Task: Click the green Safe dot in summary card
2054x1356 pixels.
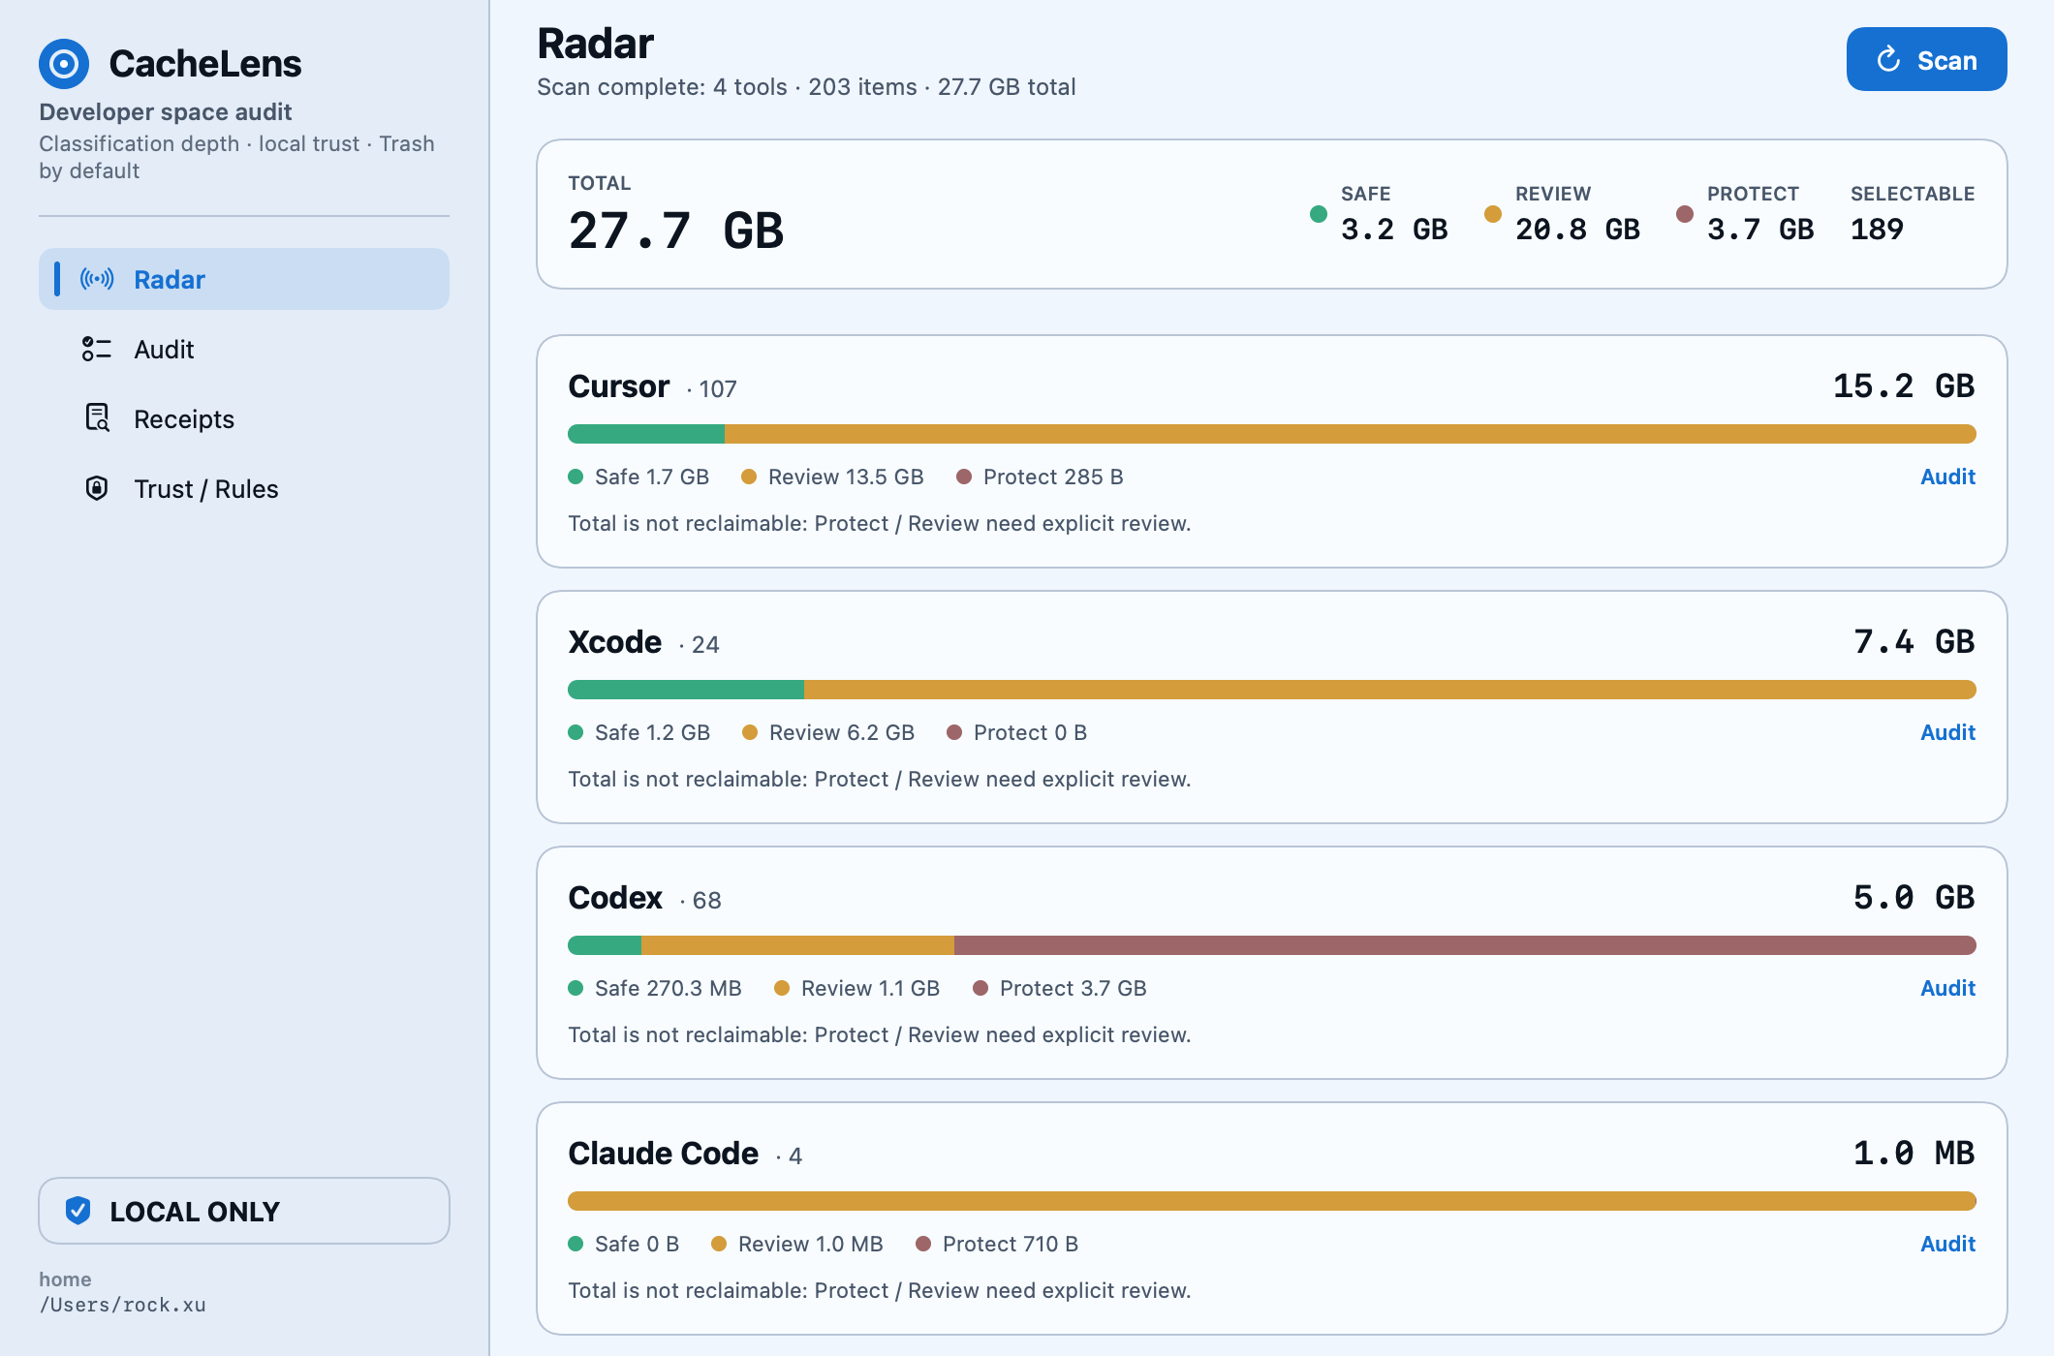Action: pyautogui.click(x=1319, y=214)
